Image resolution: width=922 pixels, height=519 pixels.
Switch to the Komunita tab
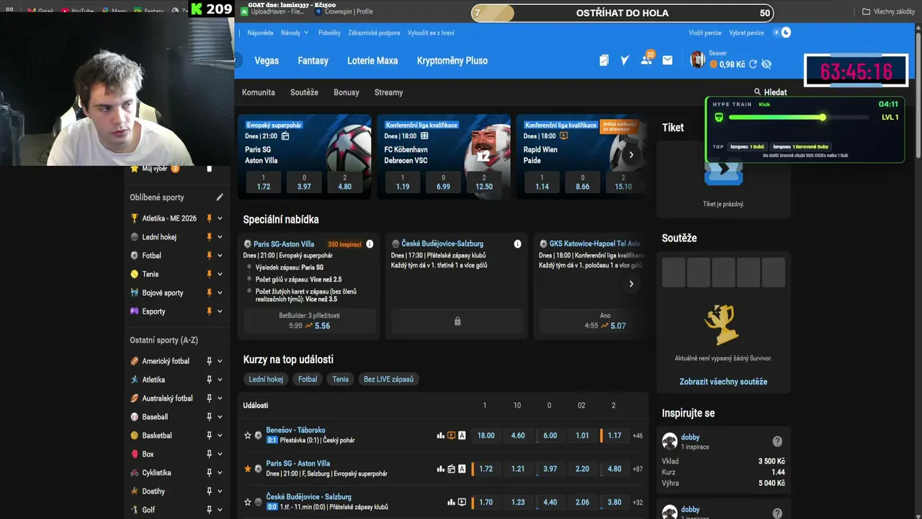[259, 92]
